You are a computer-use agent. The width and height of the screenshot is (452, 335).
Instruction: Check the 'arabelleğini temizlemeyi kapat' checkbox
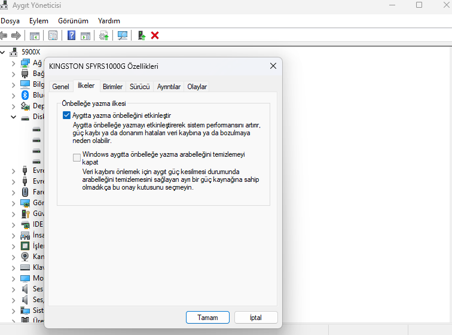[77, 157]
